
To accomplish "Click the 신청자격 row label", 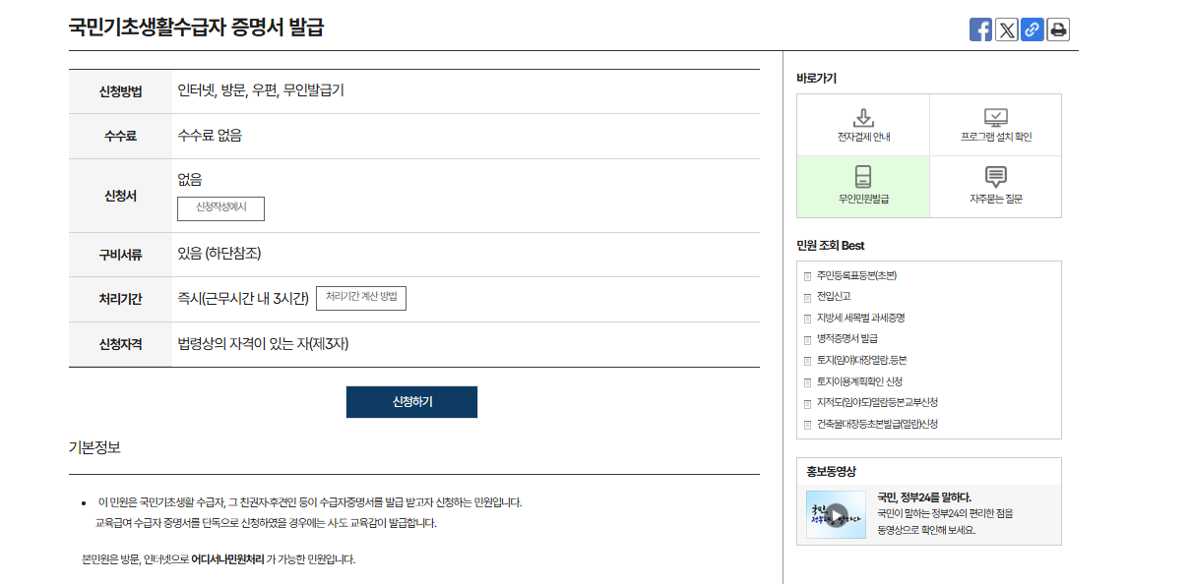I will 121,345.
